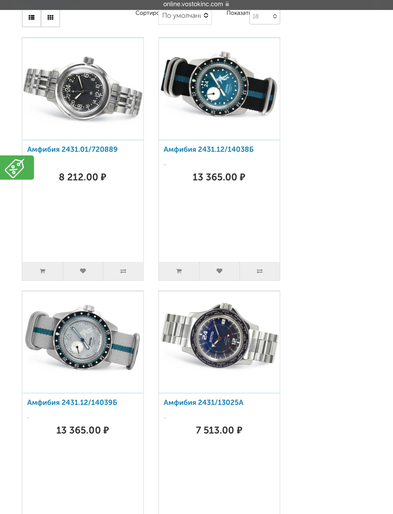The height and width of the screenshot is (514, 393).
Task: Open Амфибия 2431/13025А product link
Action: pos(203,402)
